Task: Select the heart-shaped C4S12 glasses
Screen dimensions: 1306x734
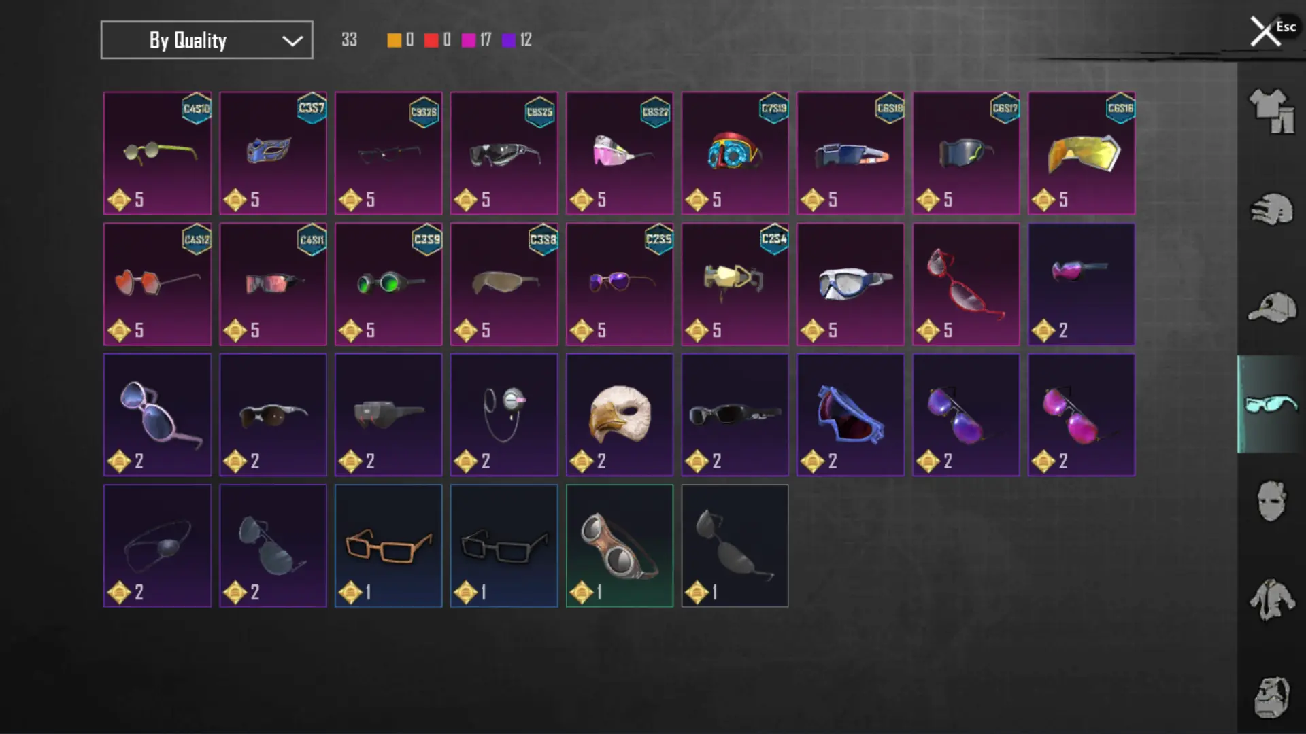Action: click(x=157, y=284)
